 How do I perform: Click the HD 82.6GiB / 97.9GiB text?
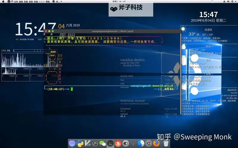point(25,39)
